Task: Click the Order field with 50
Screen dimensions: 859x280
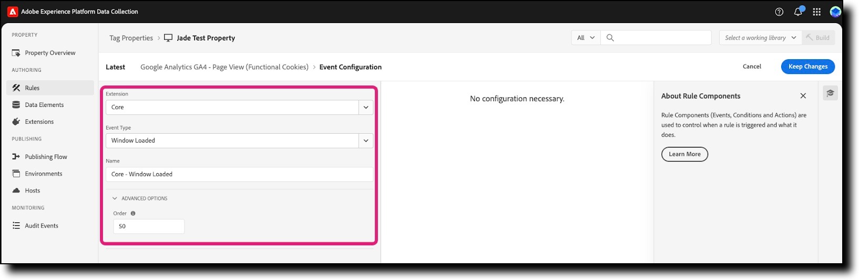Action: (149, 227)
